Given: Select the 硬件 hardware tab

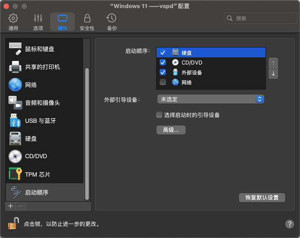Looking at the screenshot, I should pos(62,22).
